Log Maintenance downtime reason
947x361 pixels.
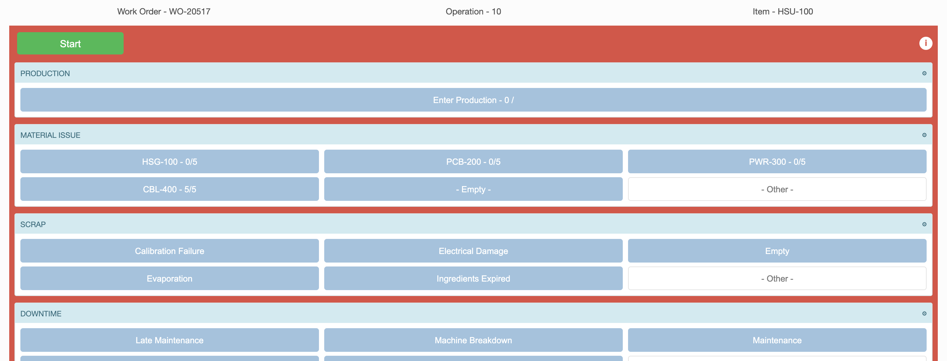(777, 340)
